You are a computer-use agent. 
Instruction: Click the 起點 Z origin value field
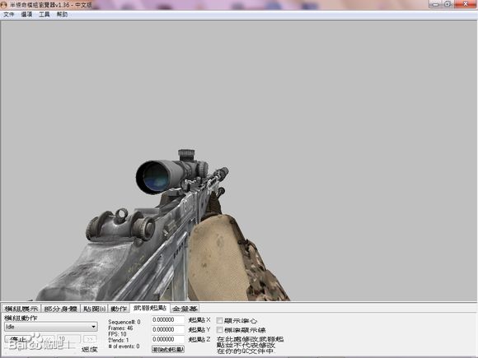168,339
